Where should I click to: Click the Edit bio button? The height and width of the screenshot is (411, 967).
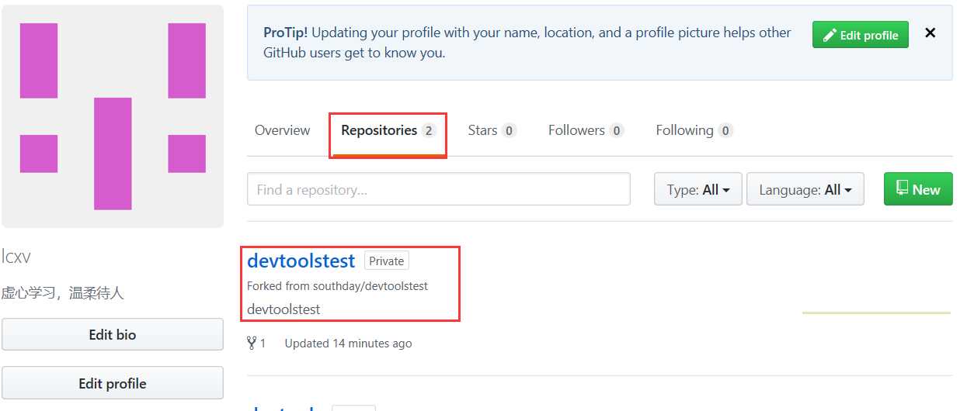coord(113,335)
